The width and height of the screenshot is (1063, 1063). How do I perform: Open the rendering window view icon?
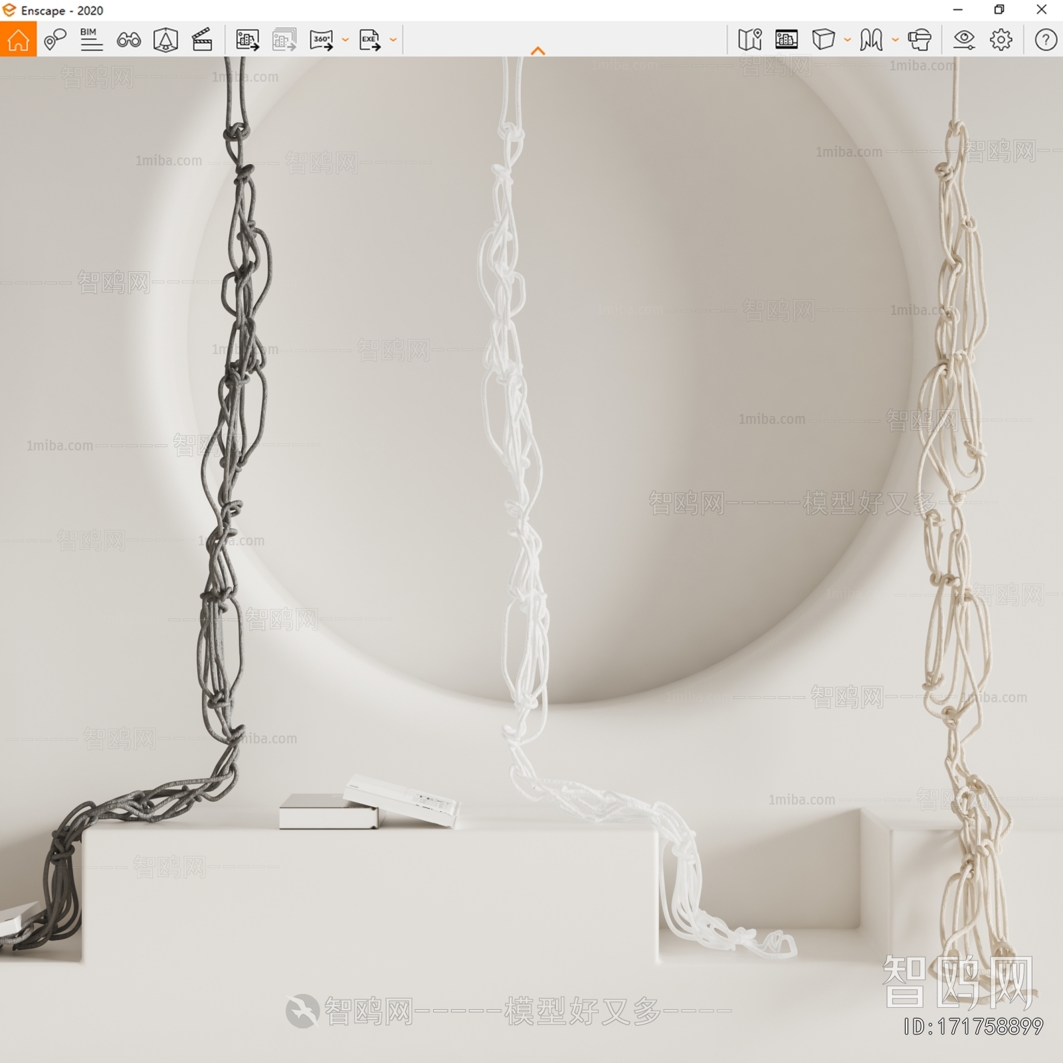786,40
